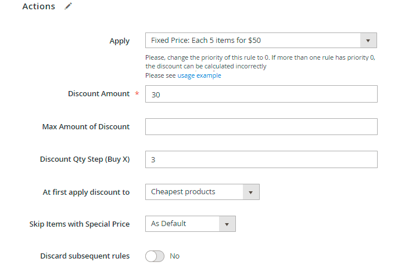Click the red required asterisk near Discount Amount
Viewport: 398px width, 280px height.
137,94
